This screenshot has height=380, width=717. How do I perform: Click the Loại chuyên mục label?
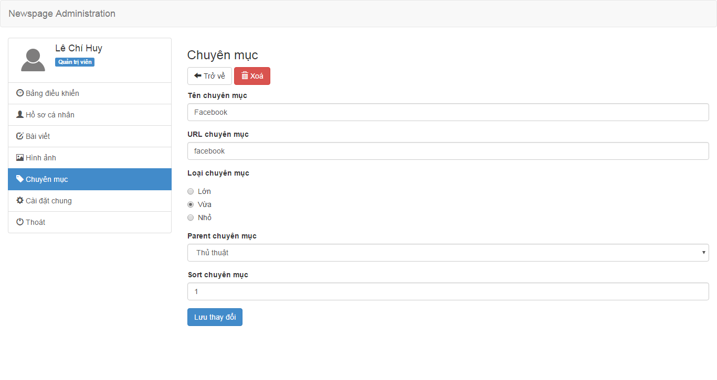click(218, 173)
